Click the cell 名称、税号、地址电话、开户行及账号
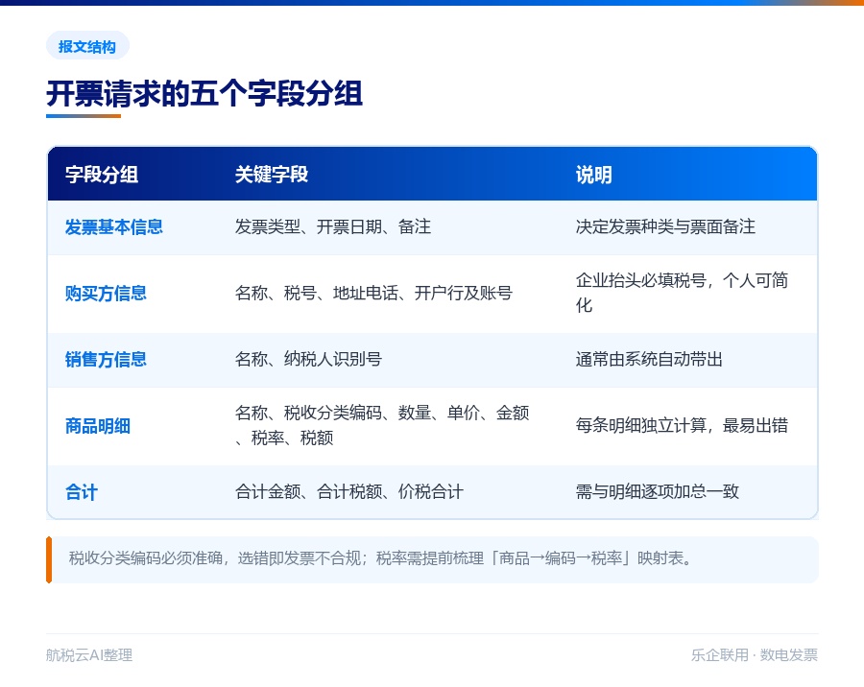This screenshot has height=687, width=864. [x=373, y=293]
